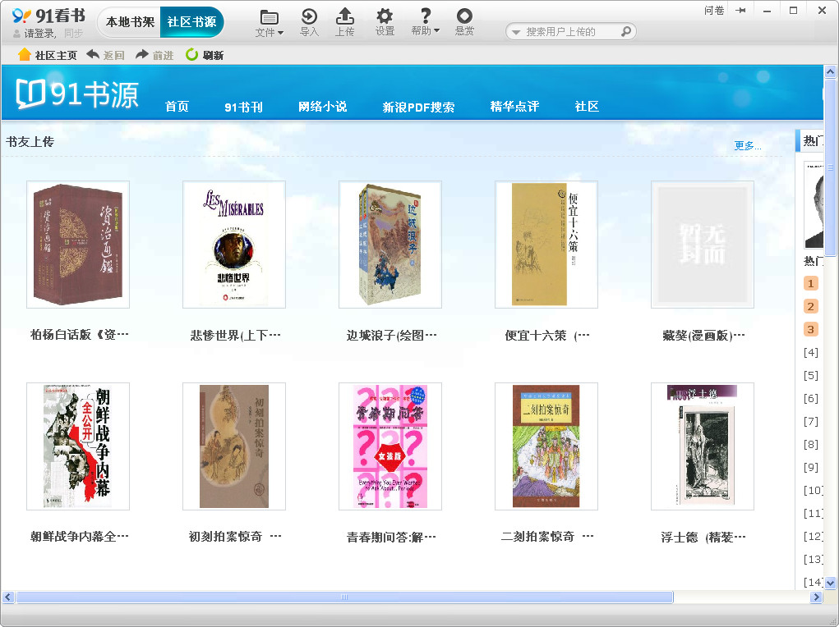Click the 同步 sync link
839x627 pixels.
pos(73,33)
